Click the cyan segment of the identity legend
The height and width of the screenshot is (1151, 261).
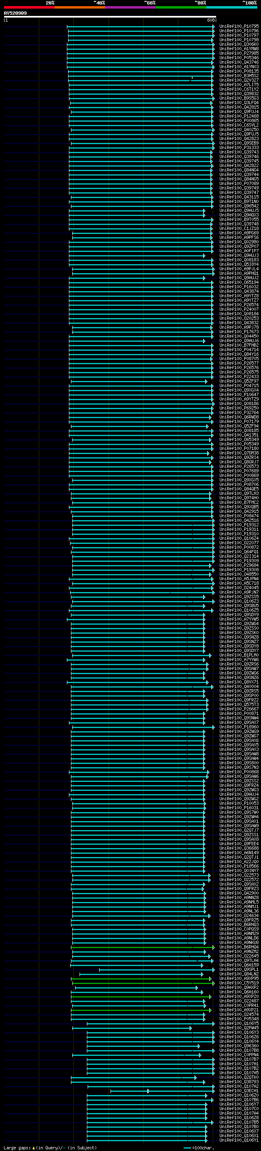[x=232, y=7]
